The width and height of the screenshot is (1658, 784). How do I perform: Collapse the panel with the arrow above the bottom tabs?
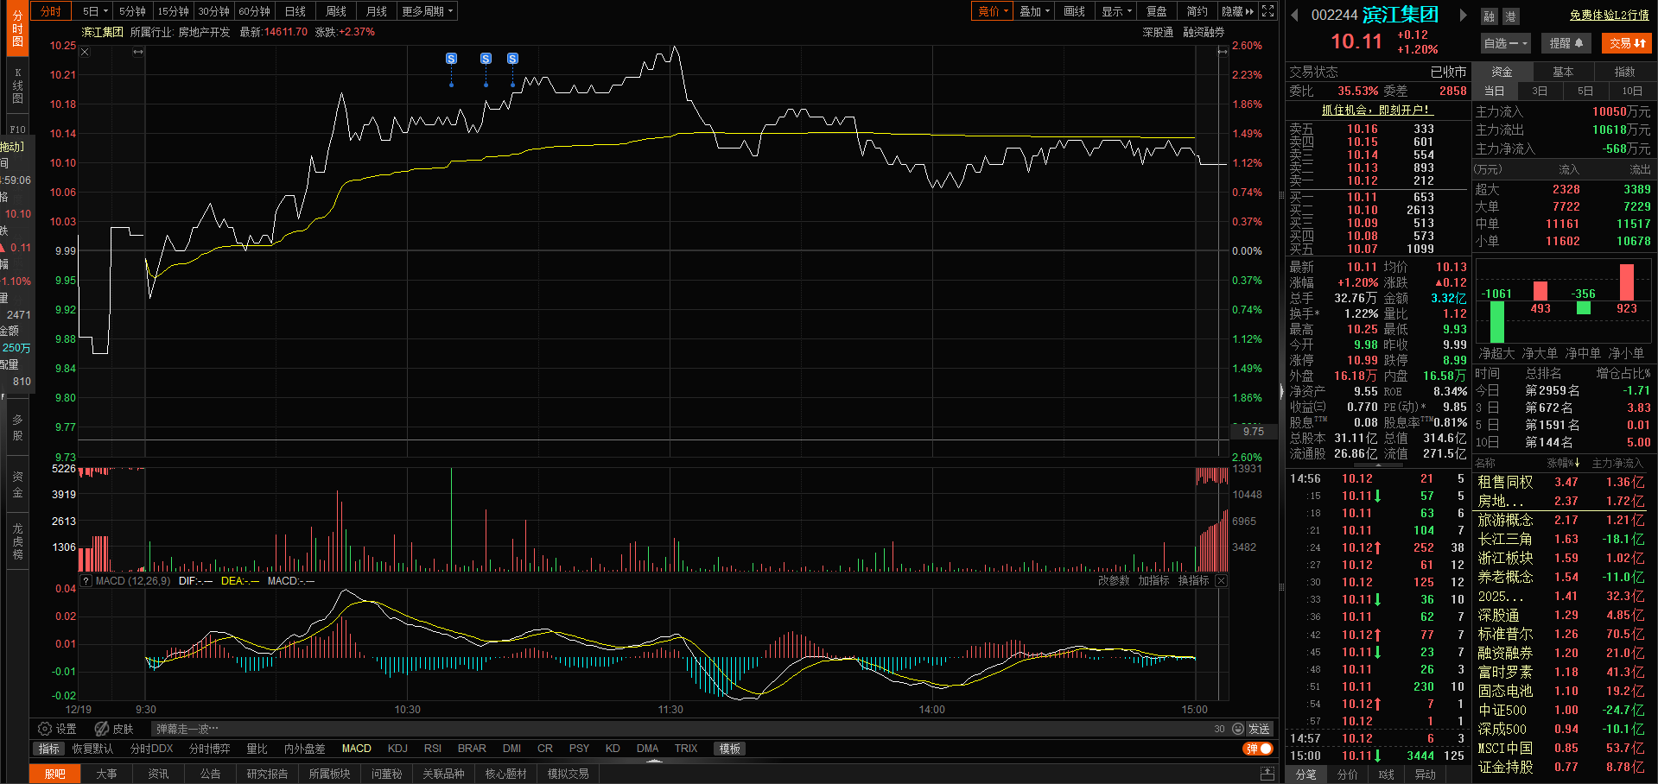(654, 761)
